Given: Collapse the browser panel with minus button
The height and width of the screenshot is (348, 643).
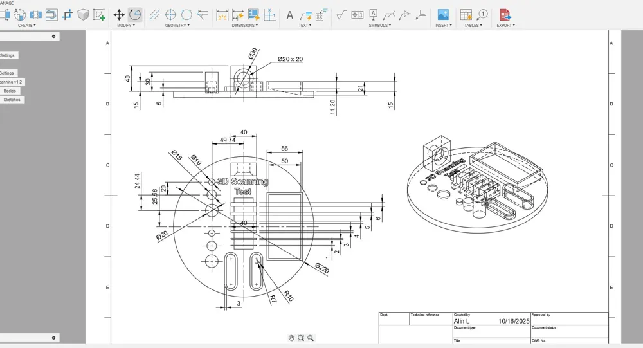Looking at the screenshot, I should (53, 37).
